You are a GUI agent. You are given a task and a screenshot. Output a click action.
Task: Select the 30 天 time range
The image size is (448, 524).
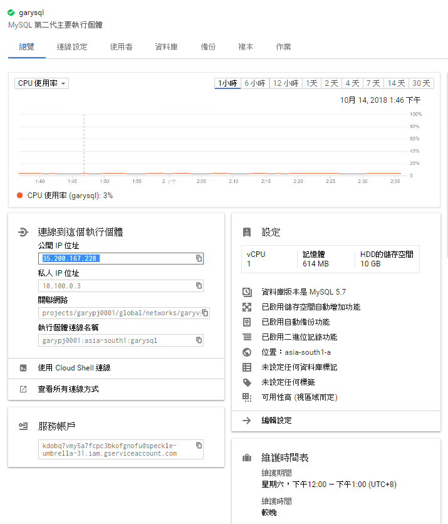coord(421,83)
